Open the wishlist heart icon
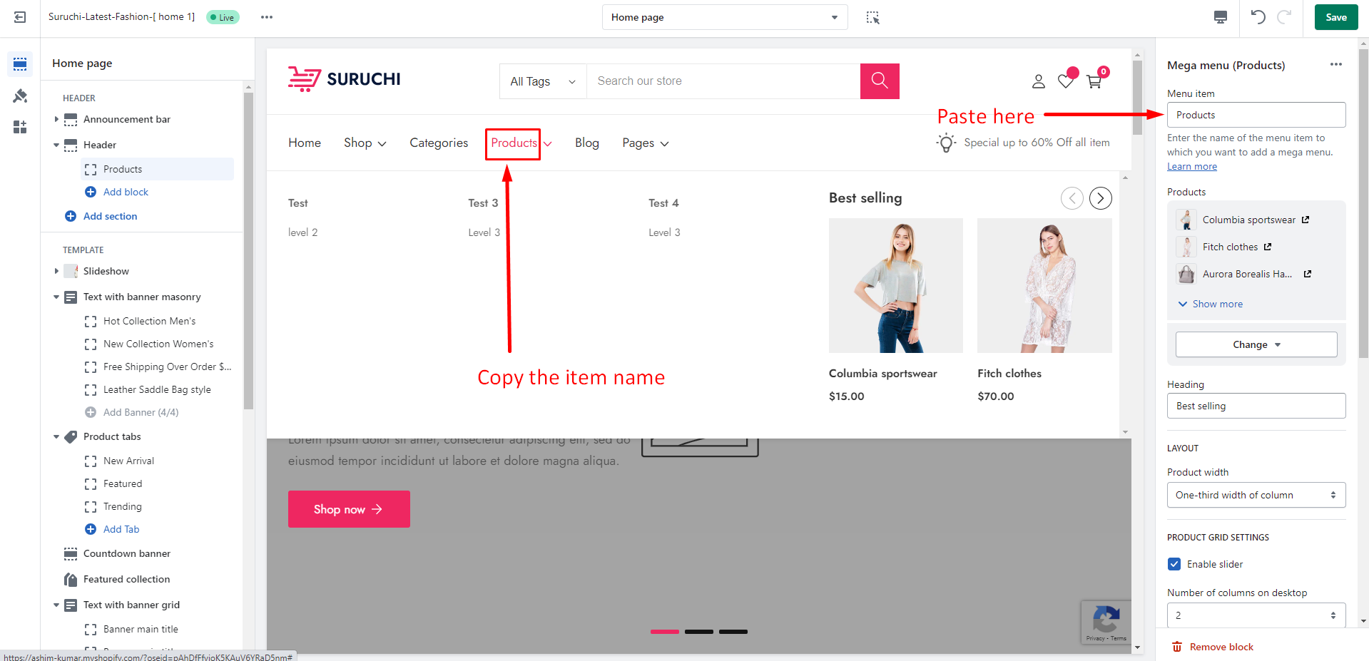 click(1066, 81)
